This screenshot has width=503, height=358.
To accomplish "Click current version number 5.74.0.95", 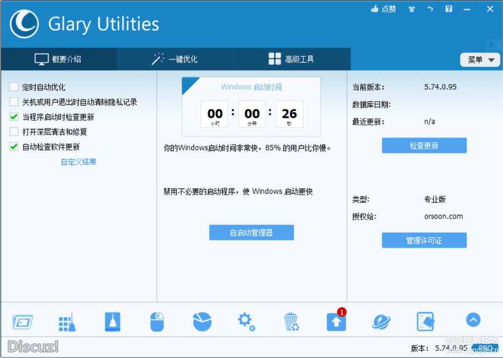I will point(440,87).
